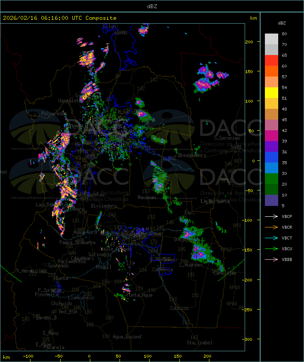The height and width of the screenshot is (362, 304).
Task: Click the Pasarela place label
Action: coord(54,347)
